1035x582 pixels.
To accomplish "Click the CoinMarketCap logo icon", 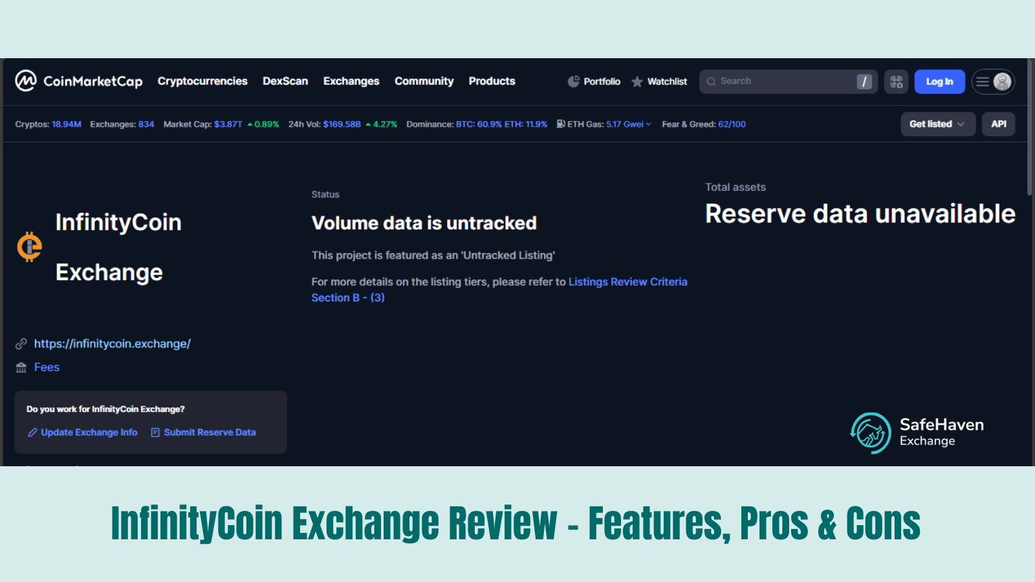I will coord(26,81).
